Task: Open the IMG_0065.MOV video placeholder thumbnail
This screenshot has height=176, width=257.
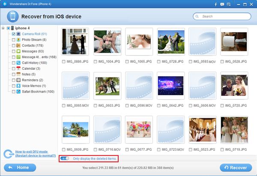Action: (75, 86)
